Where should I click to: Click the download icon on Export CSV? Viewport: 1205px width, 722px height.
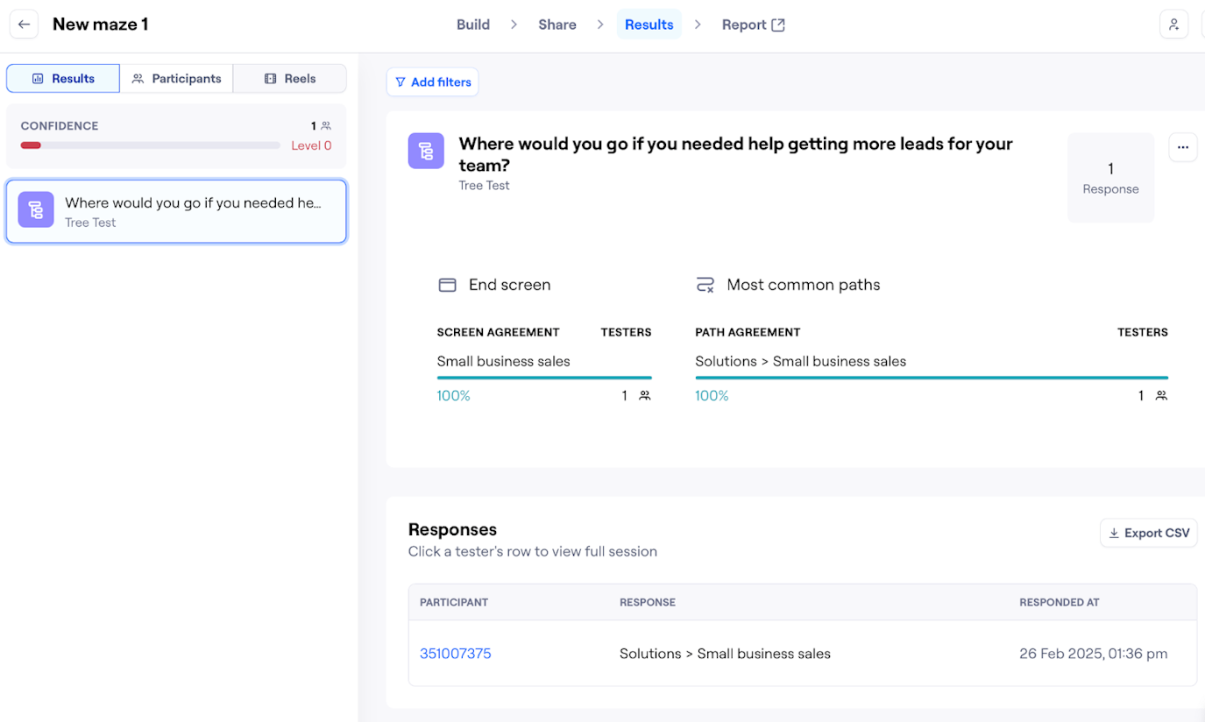1114,532
